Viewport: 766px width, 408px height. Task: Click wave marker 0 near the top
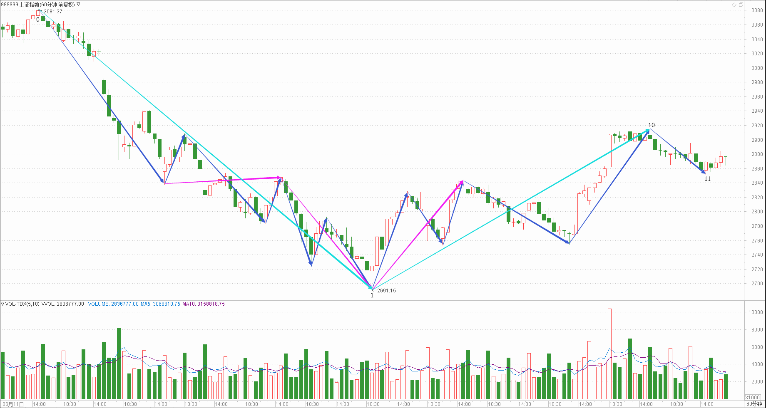[38, 20]
